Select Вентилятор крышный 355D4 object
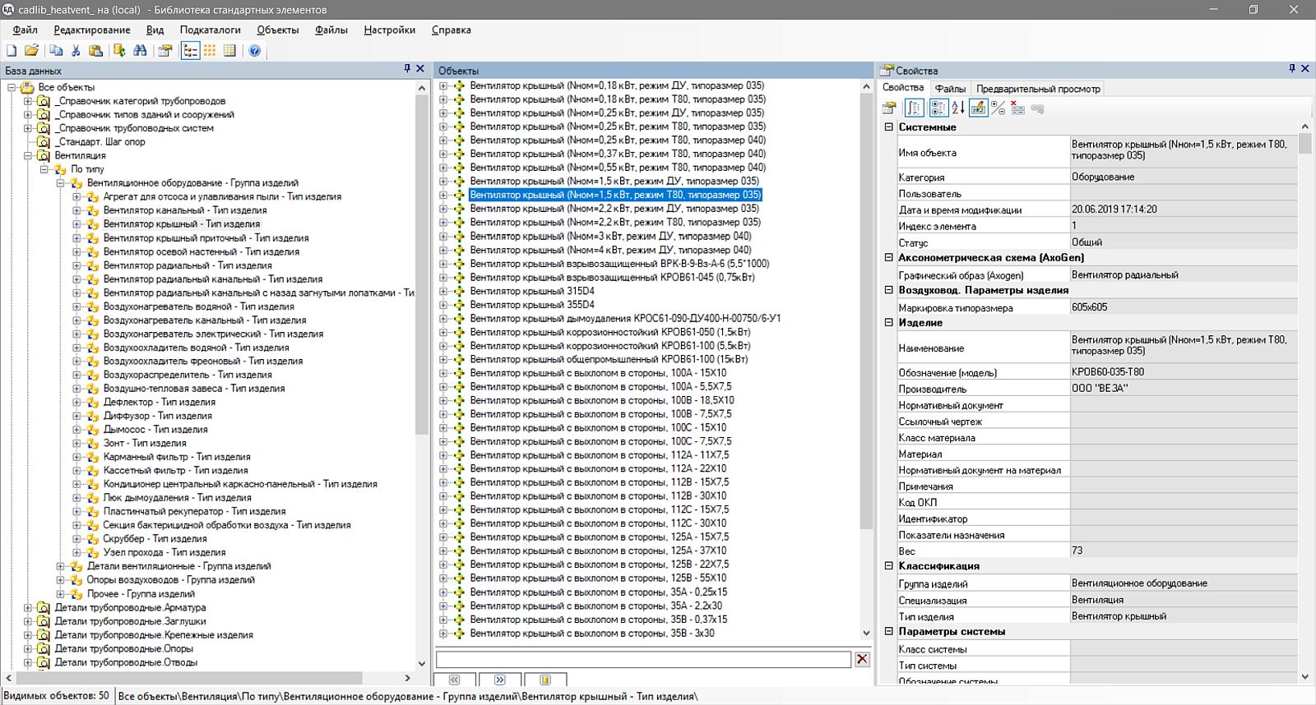1316x705 pixels. 532,305
